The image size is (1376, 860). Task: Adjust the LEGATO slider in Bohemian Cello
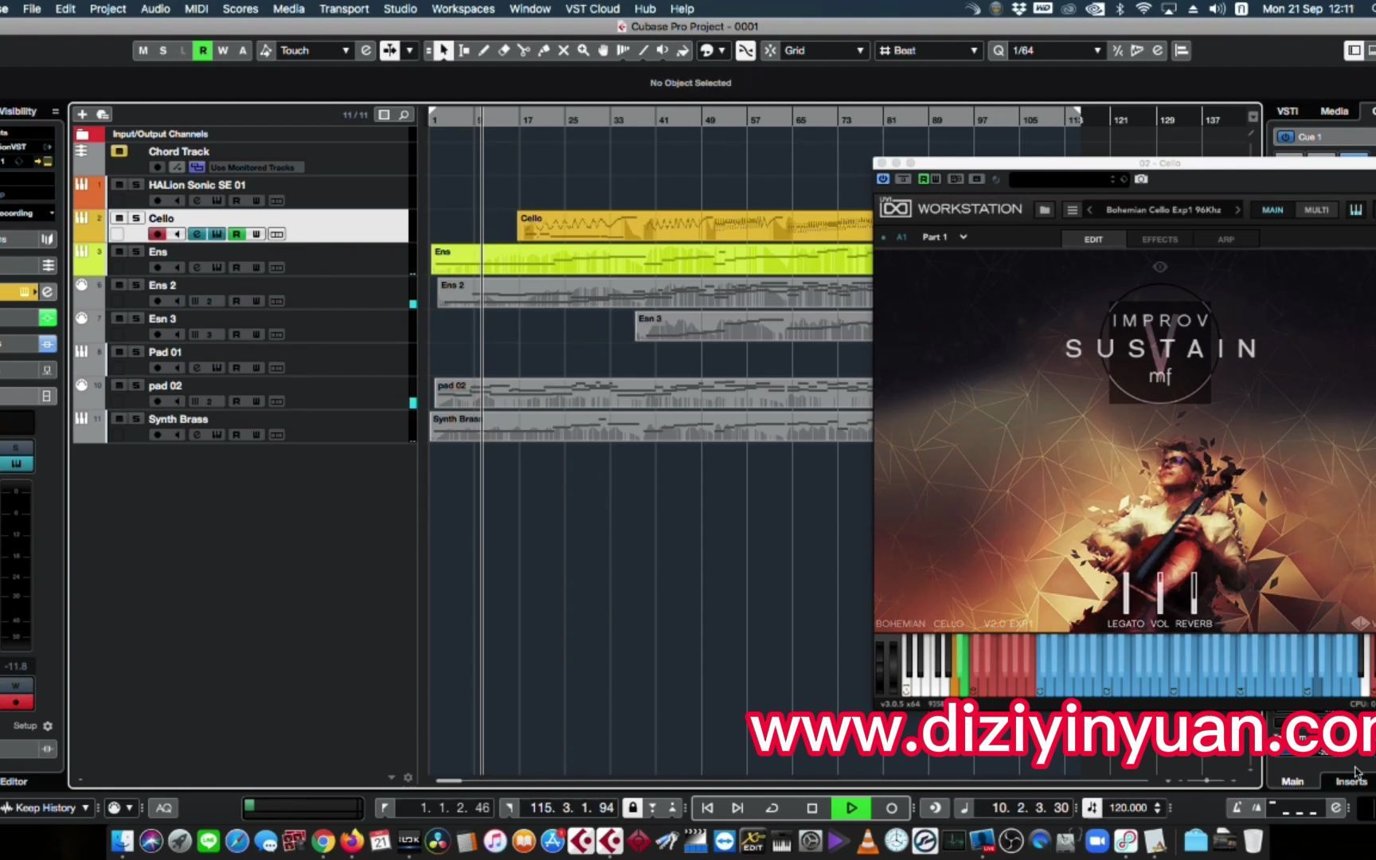point(1126,592)
